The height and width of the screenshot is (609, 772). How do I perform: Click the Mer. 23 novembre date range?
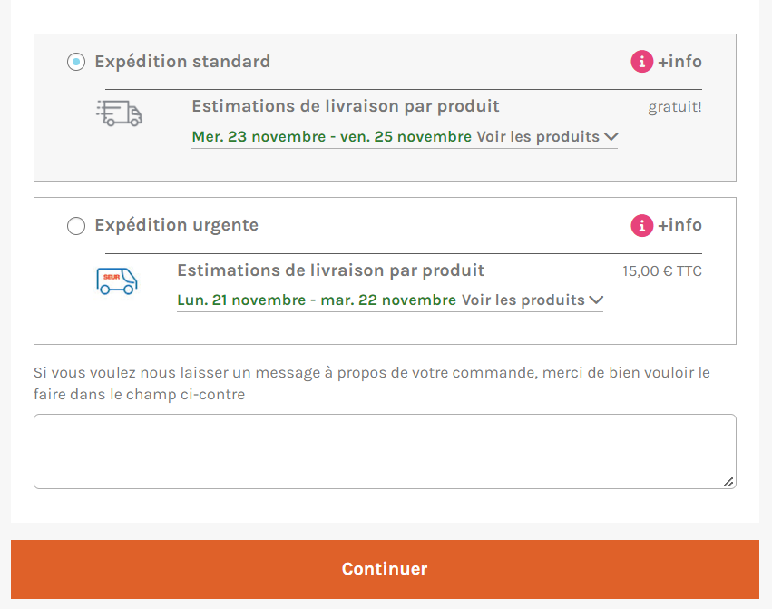pyautogui.click(x=332, y=136)
